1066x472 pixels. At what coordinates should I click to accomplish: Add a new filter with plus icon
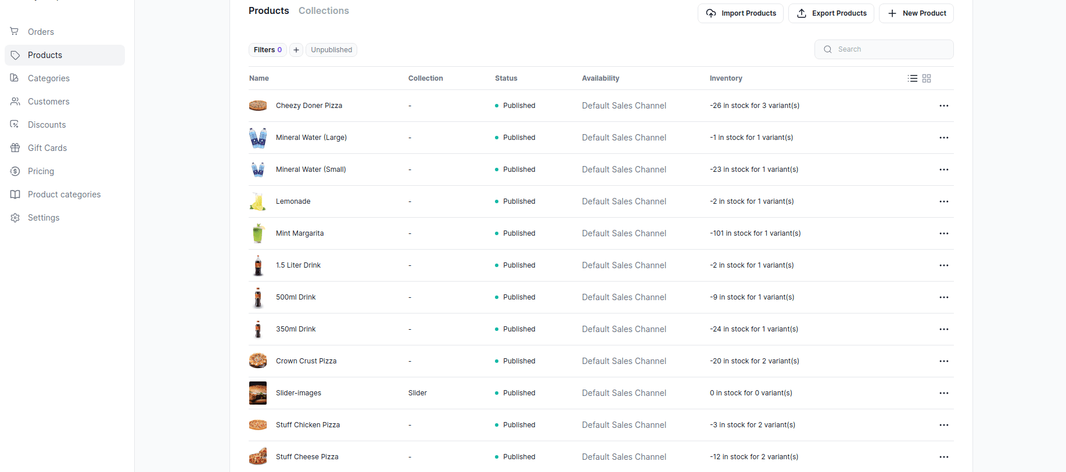[296, 50]
